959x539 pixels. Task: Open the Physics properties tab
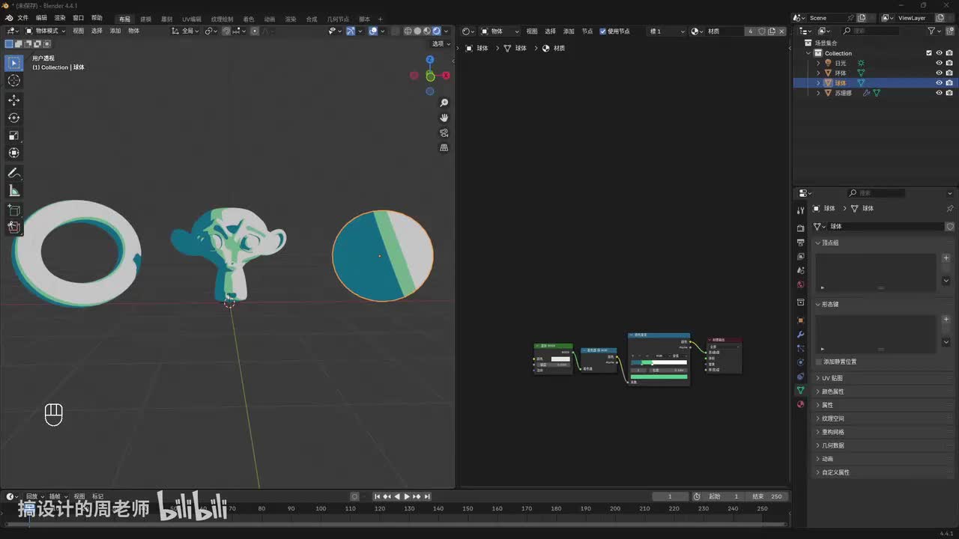[801, 362]
